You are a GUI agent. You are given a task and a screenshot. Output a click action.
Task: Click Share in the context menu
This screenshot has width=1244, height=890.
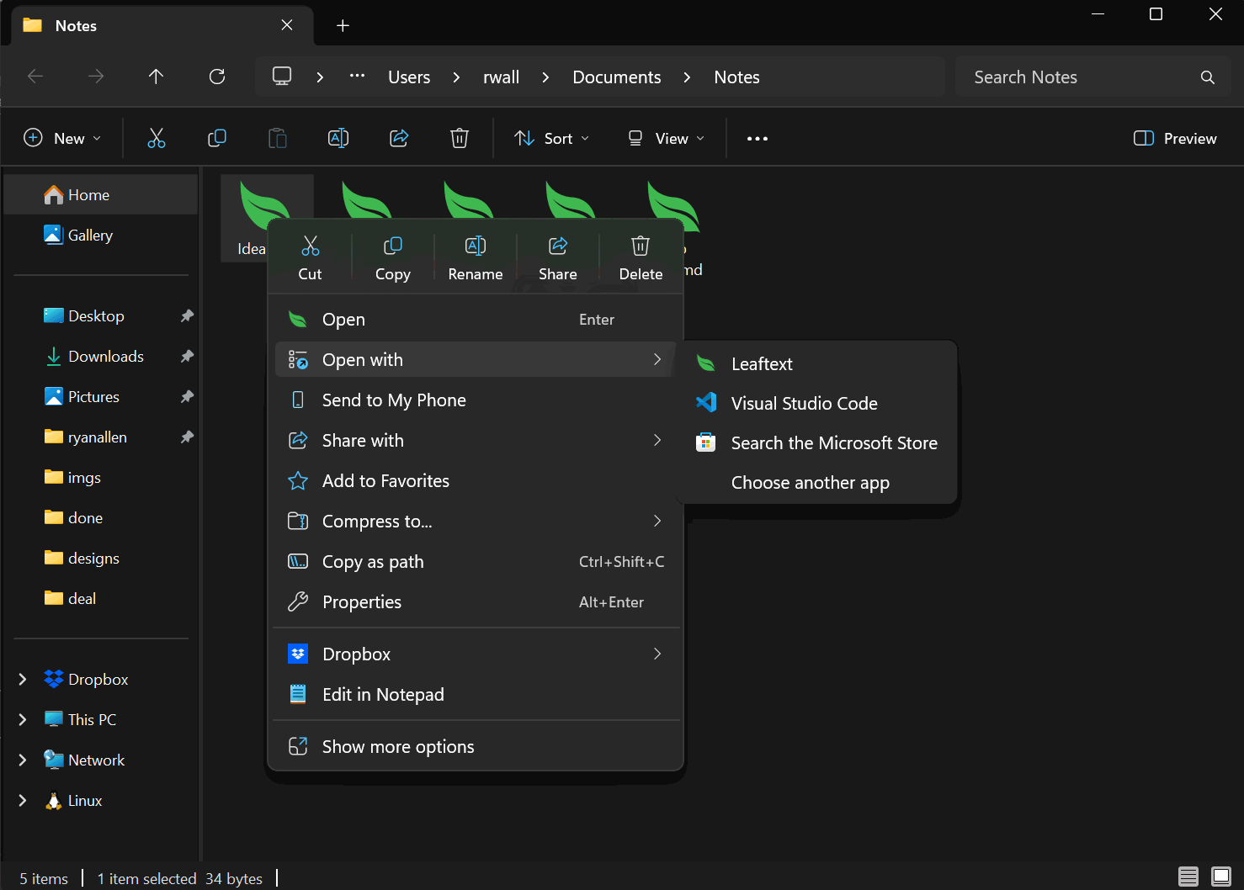(x=557, y=257)
